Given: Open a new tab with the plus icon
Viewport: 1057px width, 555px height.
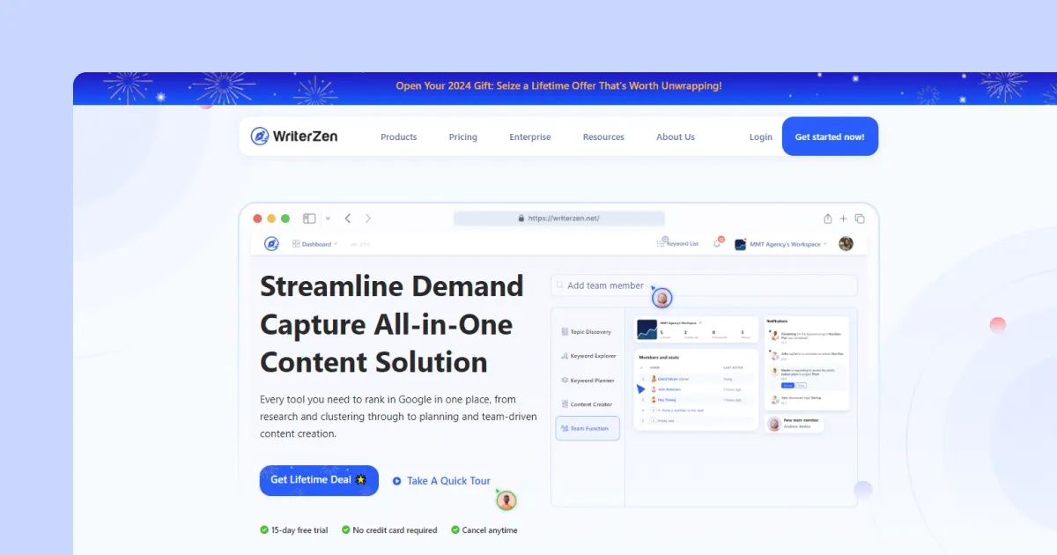Looking at the screenshot, I should [843, 218].
